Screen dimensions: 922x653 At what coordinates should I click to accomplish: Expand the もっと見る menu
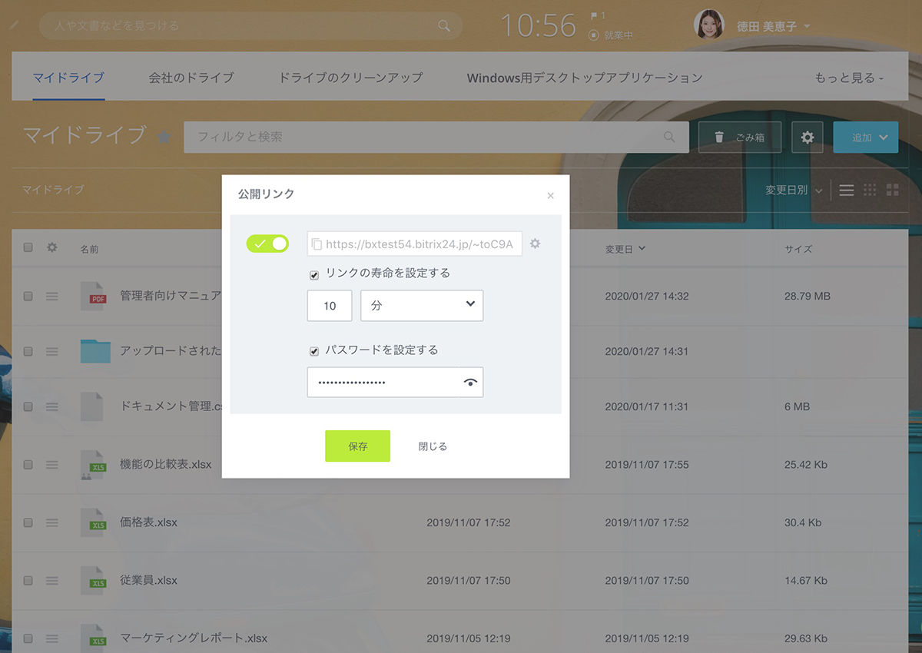(849, 78)
